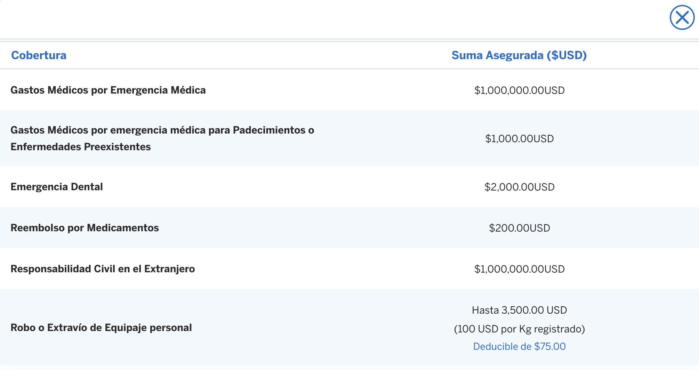Image resolution: width=699 pixels, height=370 pixels.
Task: Click $1,000,000.00USD amount for Emergencia Médica
Action: [x=519, y=90]
